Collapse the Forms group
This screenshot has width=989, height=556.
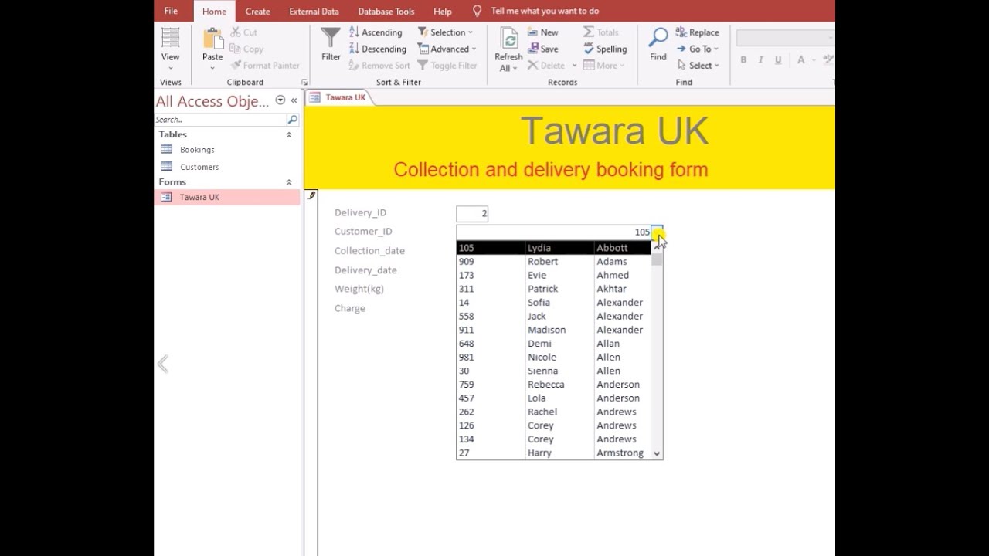(289, 182)
